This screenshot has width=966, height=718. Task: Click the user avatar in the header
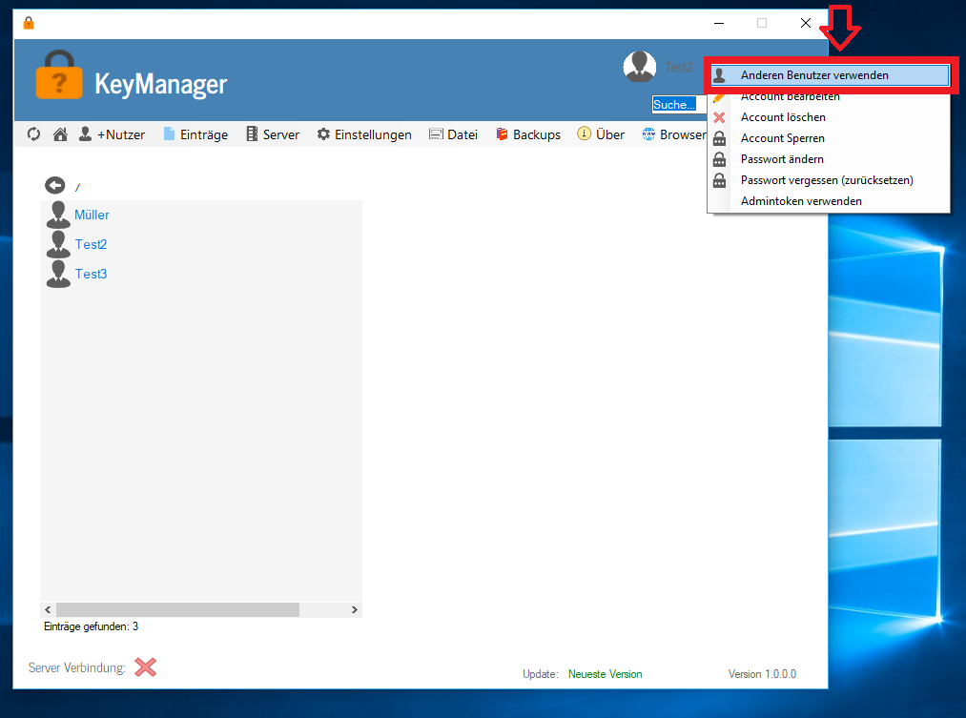coord(640,67)
